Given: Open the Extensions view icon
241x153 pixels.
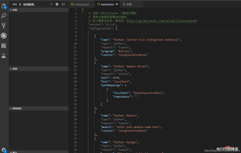Looking at the screenshot, I should [4, 45].
